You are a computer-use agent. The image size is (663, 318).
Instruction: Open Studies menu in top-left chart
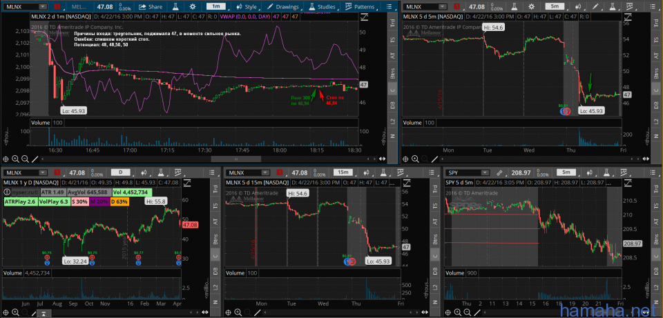(x=323, y=7)
